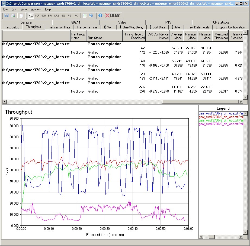
Task: Click the table's scroll-up arrow
Action: (x=245, y=33)
